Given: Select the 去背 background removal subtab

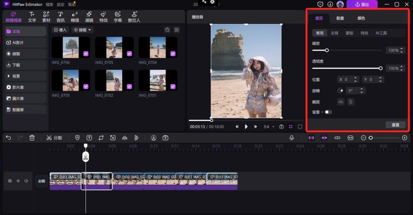Looking at the screenshot, I should tap(335, 33).
